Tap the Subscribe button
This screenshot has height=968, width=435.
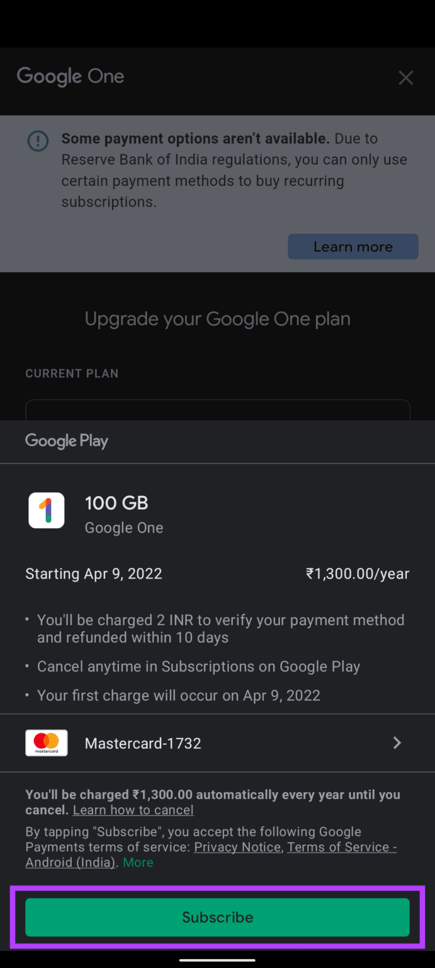tap(217, 917)
